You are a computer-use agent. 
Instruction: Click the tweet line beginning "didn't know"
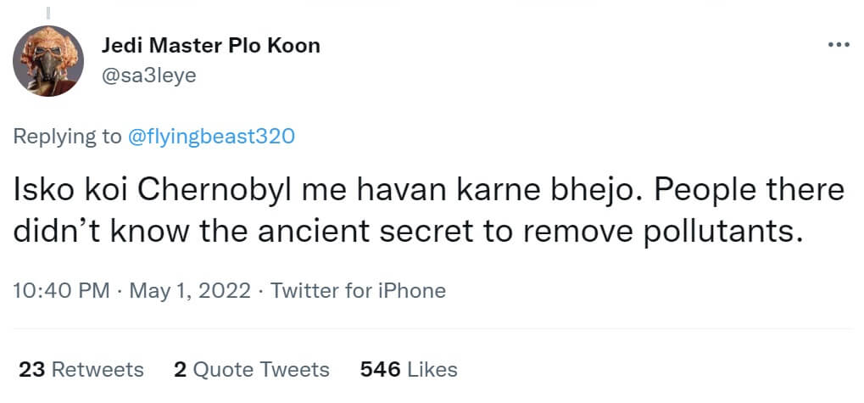click(407, 232)
